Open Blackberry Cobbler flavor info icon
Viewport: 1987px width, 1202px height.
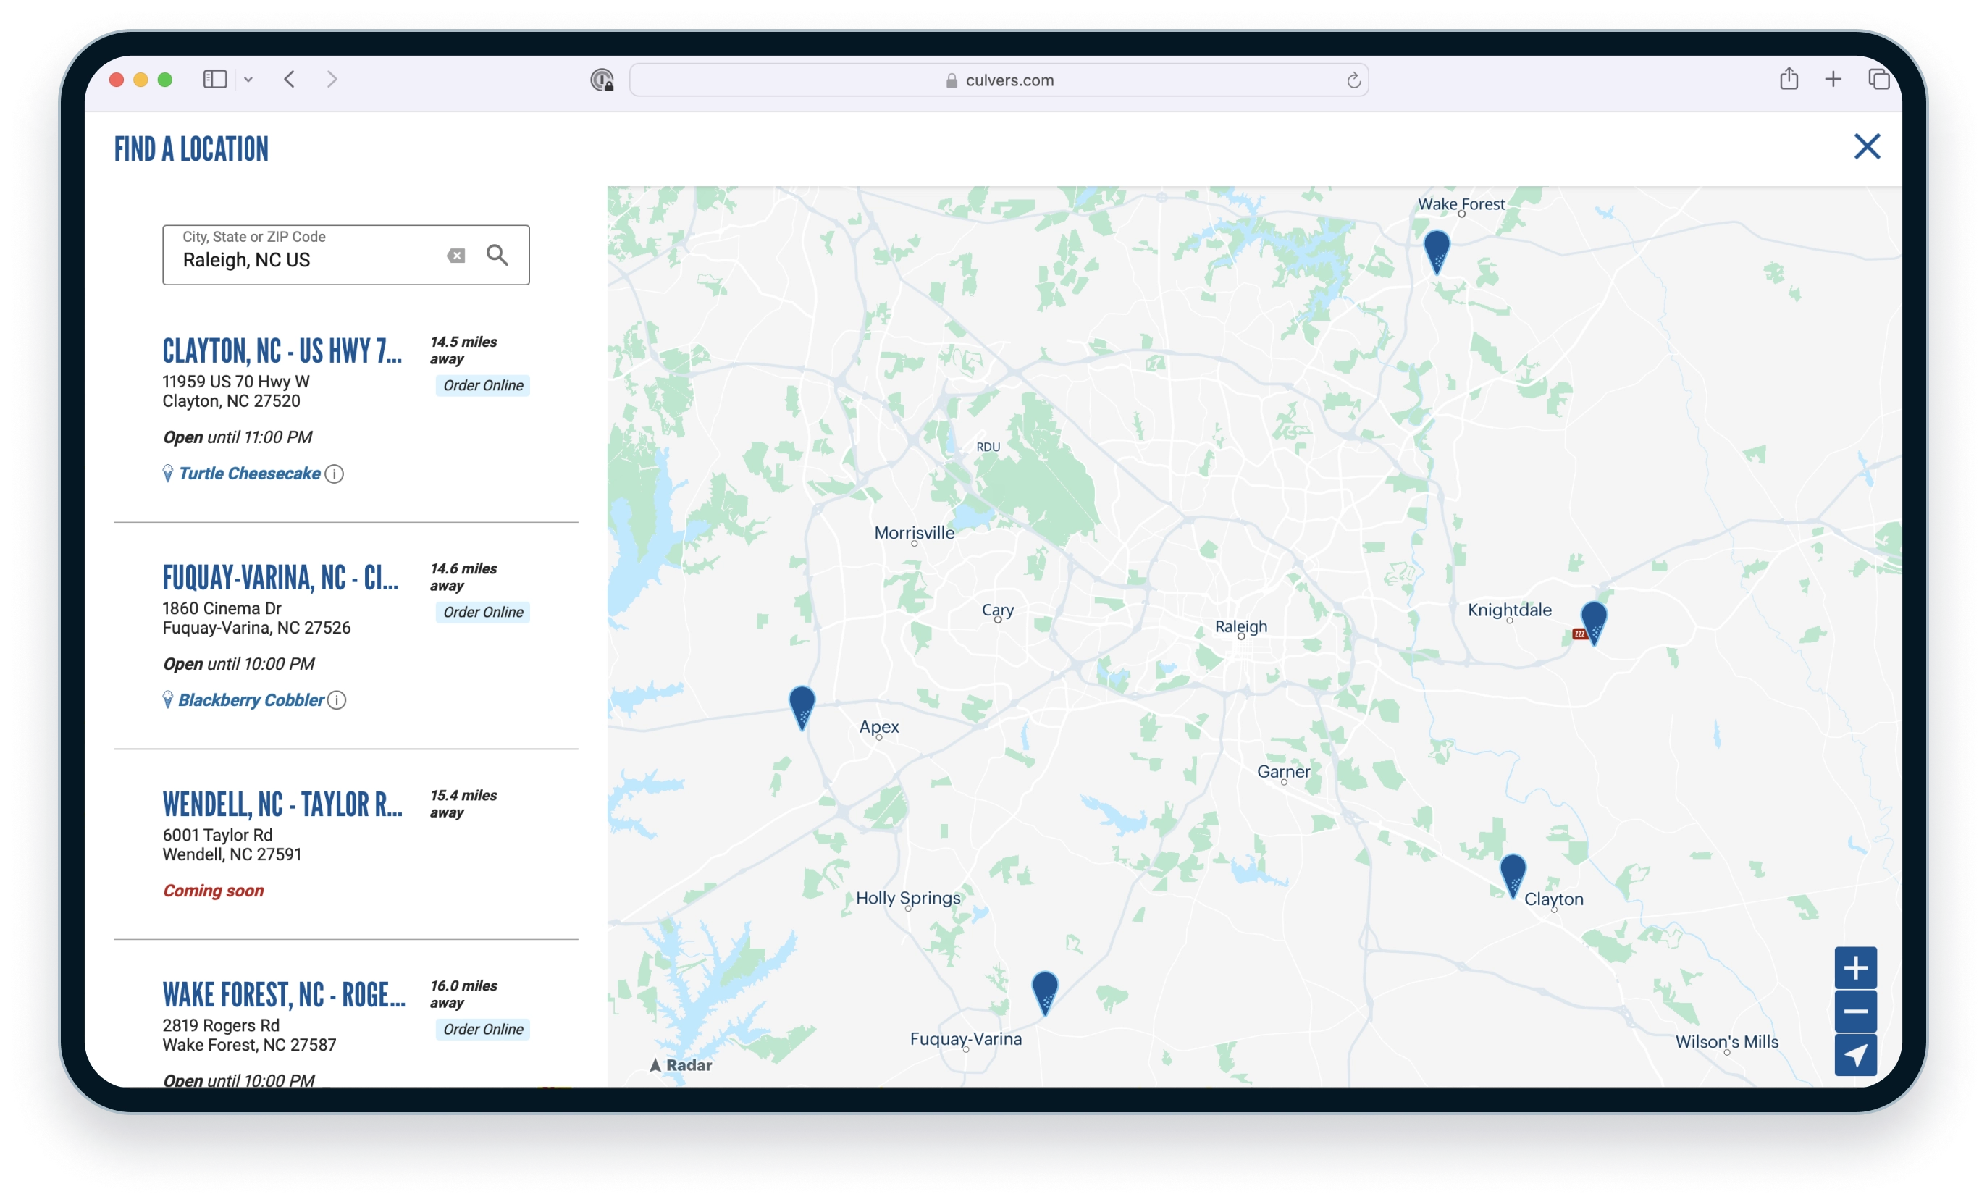[x=337, y=700]
